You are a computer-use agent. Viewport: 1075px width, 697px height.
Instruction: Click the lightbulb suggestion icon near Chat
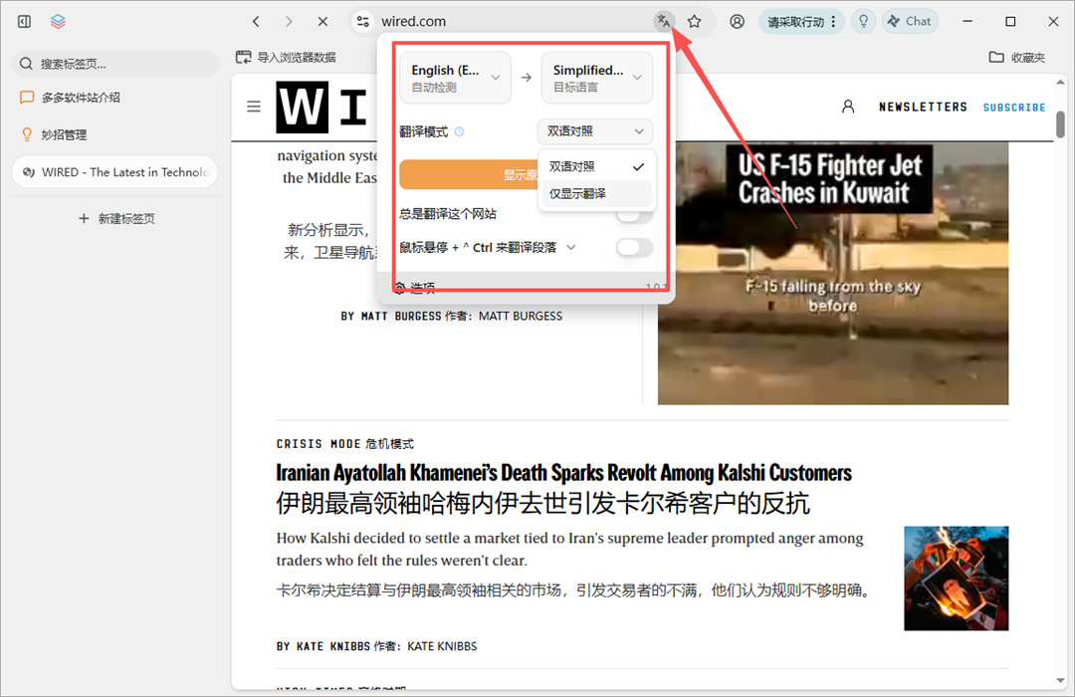tap(862, 20)
